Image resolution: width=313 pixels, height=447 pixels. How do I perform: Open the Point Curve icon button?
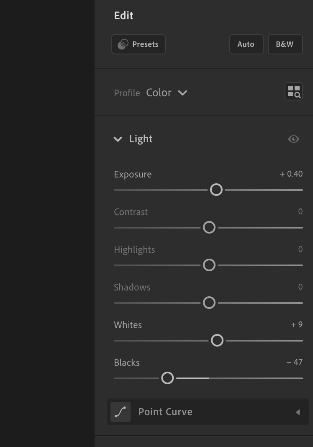coord(121,412)
